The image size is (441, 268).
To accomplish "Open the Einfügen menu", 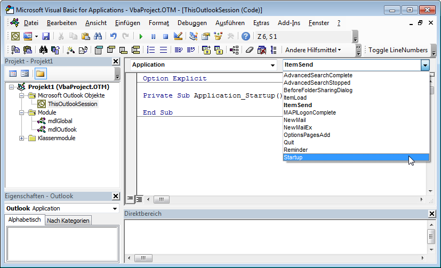I will pos(127,23).
